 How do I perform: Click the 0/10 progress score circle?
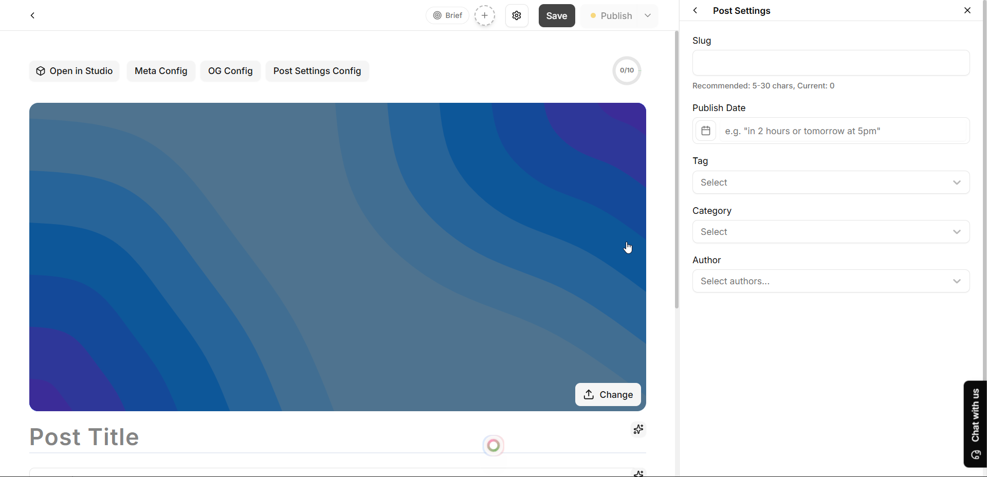[x=627, y=70]
